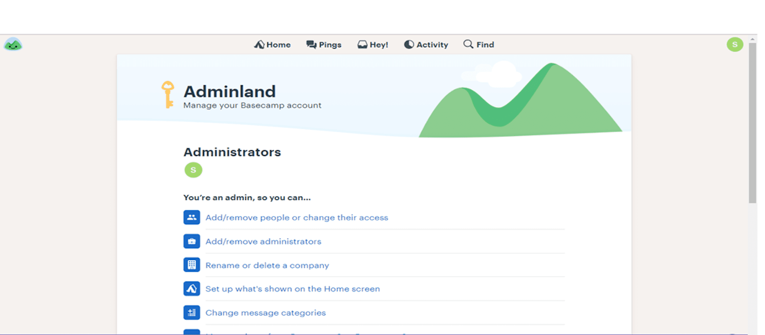Open the Home menu item

272,45
